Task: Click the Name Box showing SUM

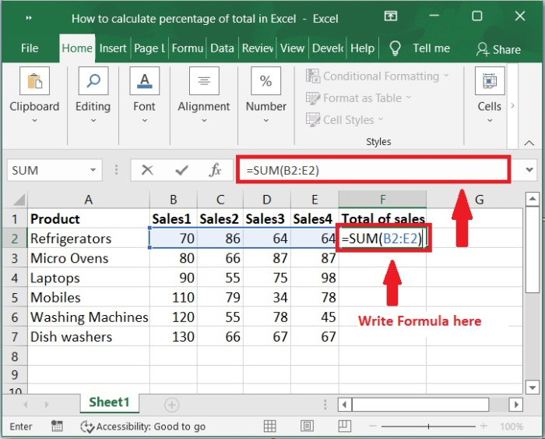Action: (48, 170)
